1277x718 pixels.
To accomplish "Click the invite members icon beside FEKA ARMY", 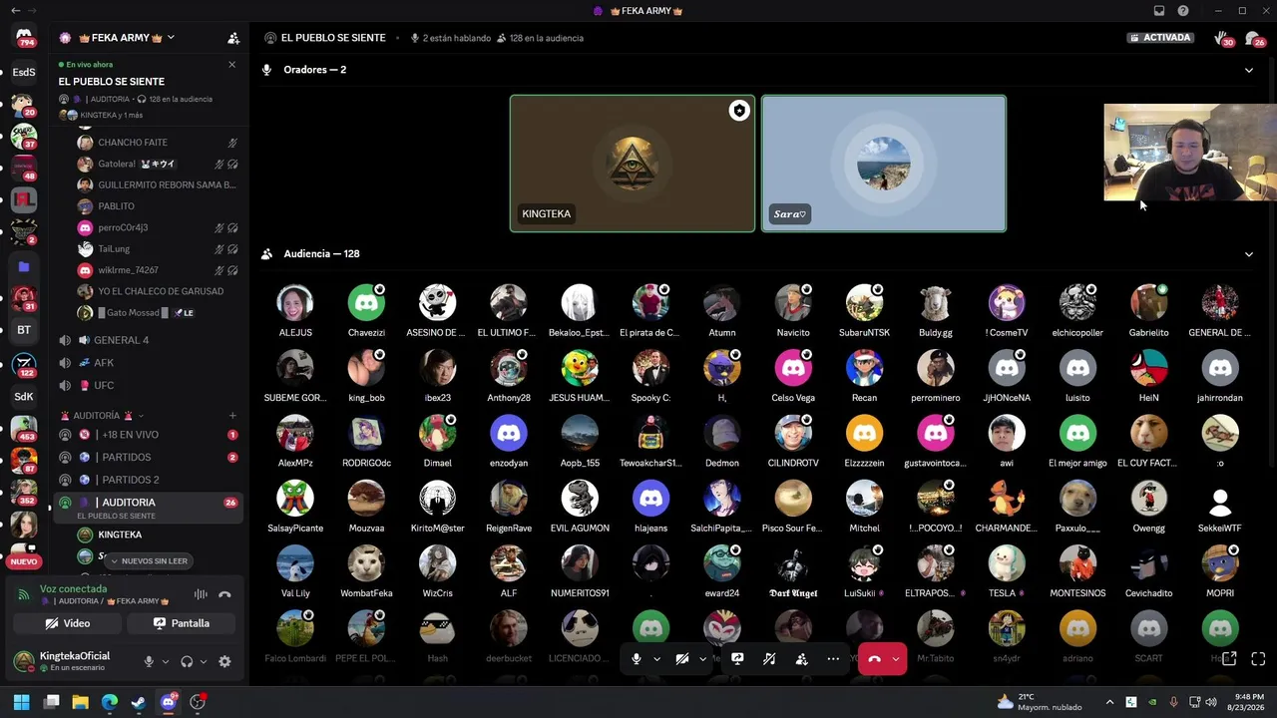I will pos(233,38).
